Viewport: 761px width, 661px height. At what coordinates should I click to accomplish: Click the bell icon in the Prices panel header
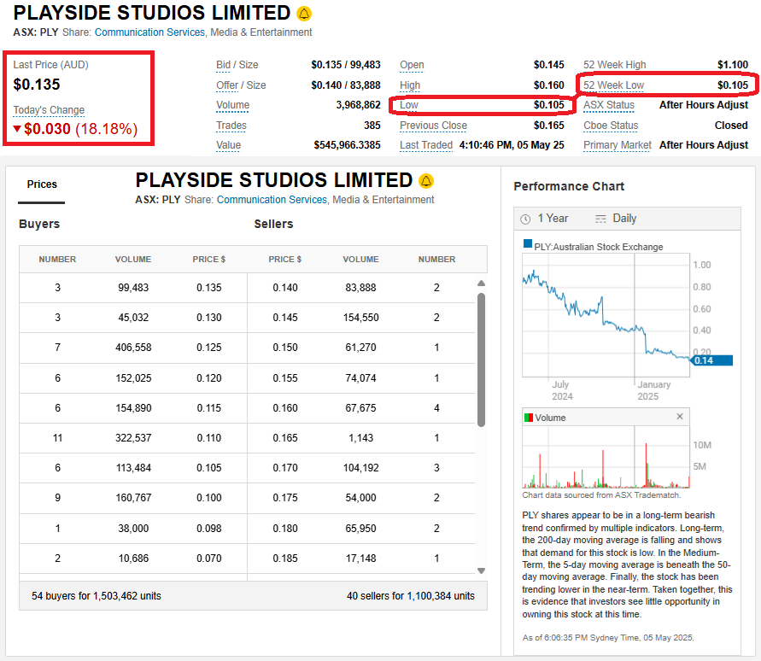click(x=427, y=181)
